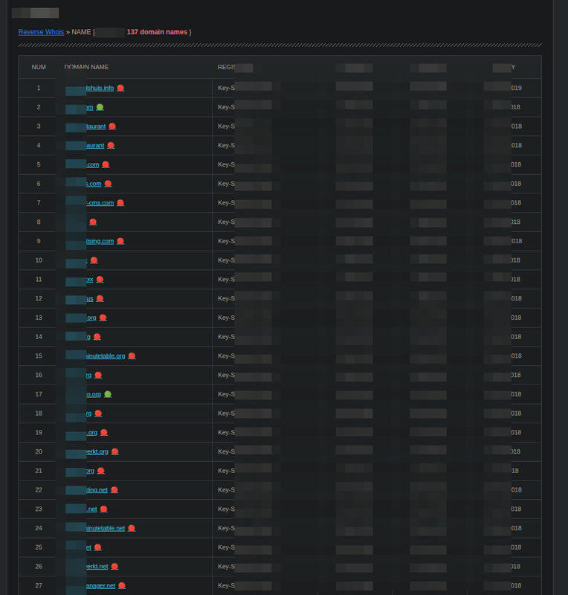Viewport: 568px width, 595px height.
Task: Click the Key-S registrar cell in row 14
Action: [226, 337]
